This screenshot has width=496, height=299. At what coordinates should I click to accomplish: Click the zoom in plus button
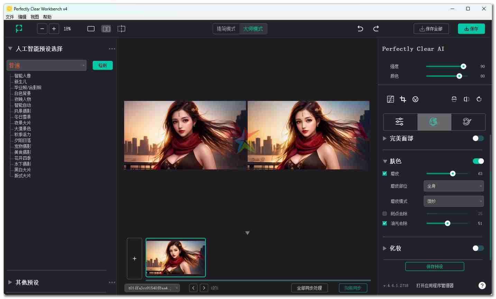click(x=54, y=29)
